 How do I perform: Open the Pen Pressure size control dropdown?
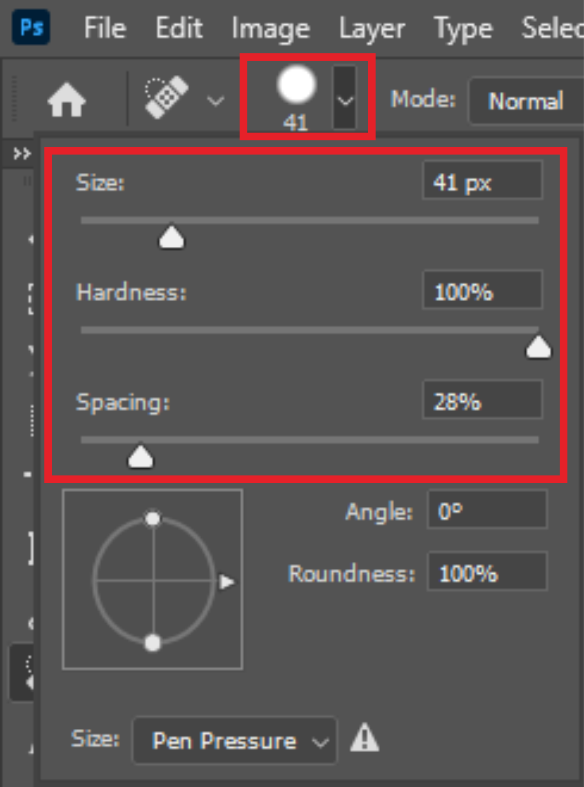[235, 741]
